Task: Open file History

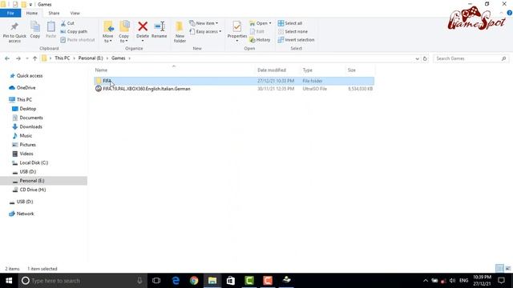Action: click(260, 40)
